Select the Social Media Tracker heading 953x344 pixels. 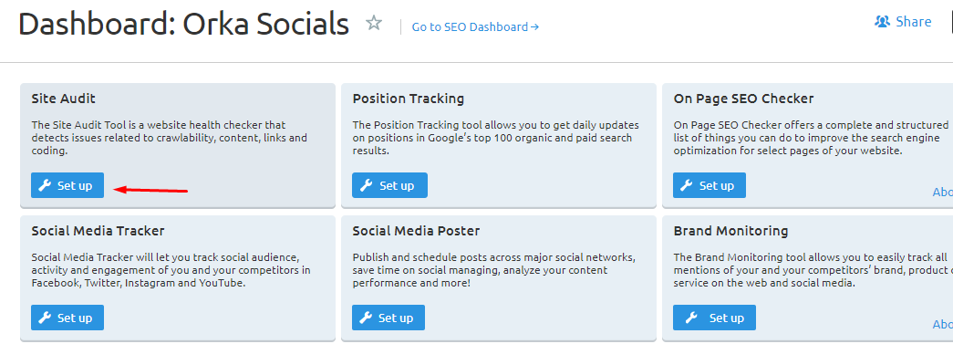click(98, 231)
